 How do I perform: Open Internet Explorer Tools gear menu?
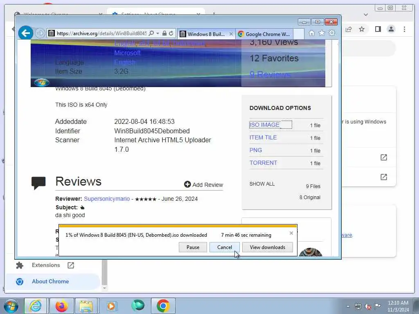point(331,33)
